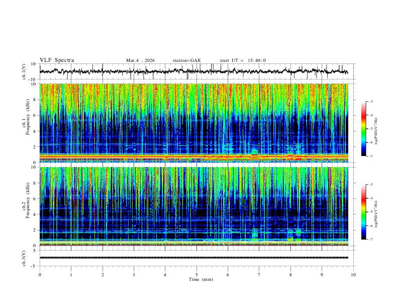The image size is (398, 308).
Task: Click the ch.1 PSD color scale bar
Action: click(x=363, y=129)
